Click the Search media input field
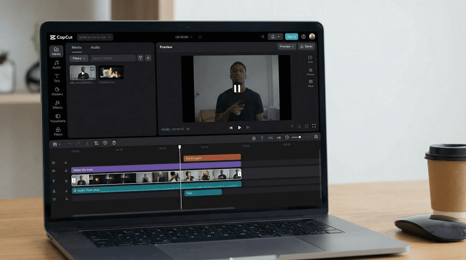The image size is (466, 260). tap(113, 58)
